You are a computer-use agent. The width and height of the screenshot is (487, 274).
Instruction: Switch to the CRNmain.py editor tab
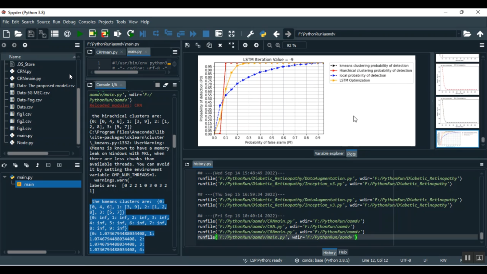pos(106,52)
